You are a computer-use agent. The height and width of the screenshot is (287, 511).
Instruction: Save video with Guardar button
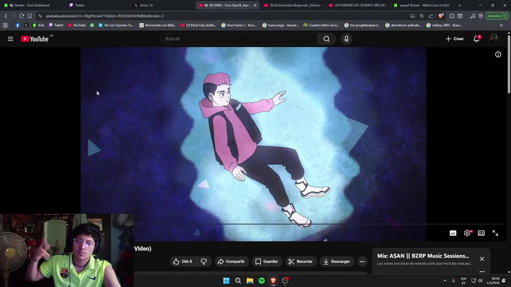[x=267, y=261]
